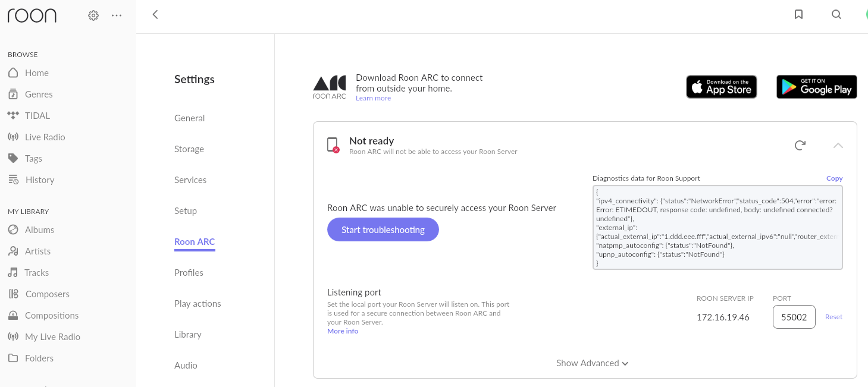Click the Genres icon in sidebar

point(13,94)
